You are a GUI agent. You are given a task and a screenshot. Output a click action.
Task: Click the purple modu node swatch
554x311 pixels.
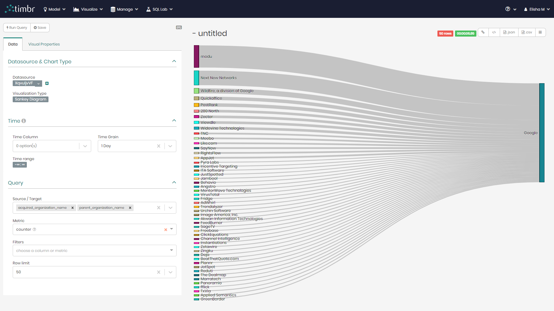(x=196, y=56)
